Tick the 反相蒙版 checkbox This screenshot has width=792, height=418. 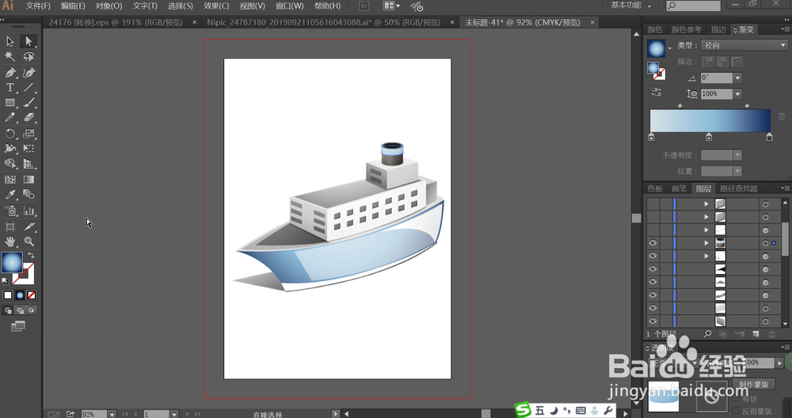[737, 412]
